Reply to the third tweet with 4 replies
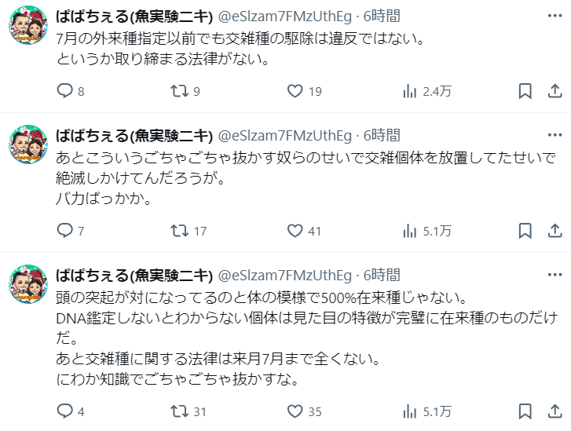Screen dimensions: 571x431 coord(65,411)
